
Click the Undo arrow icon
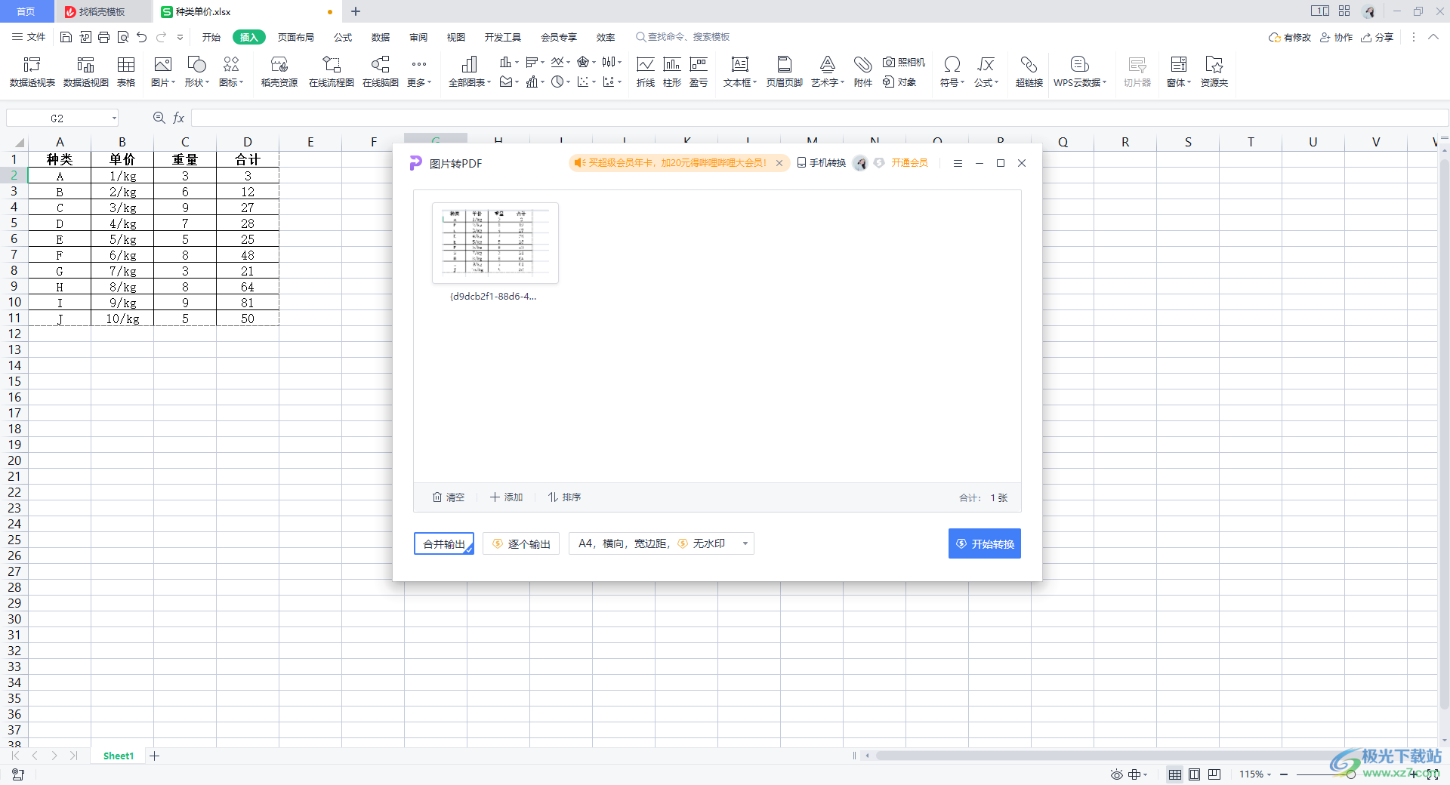coord(142,37)
